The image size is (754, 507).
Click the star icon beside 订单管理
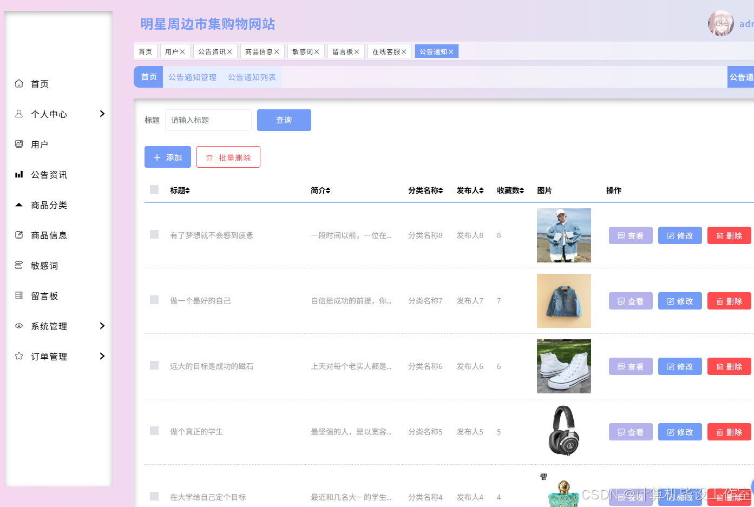19,356
